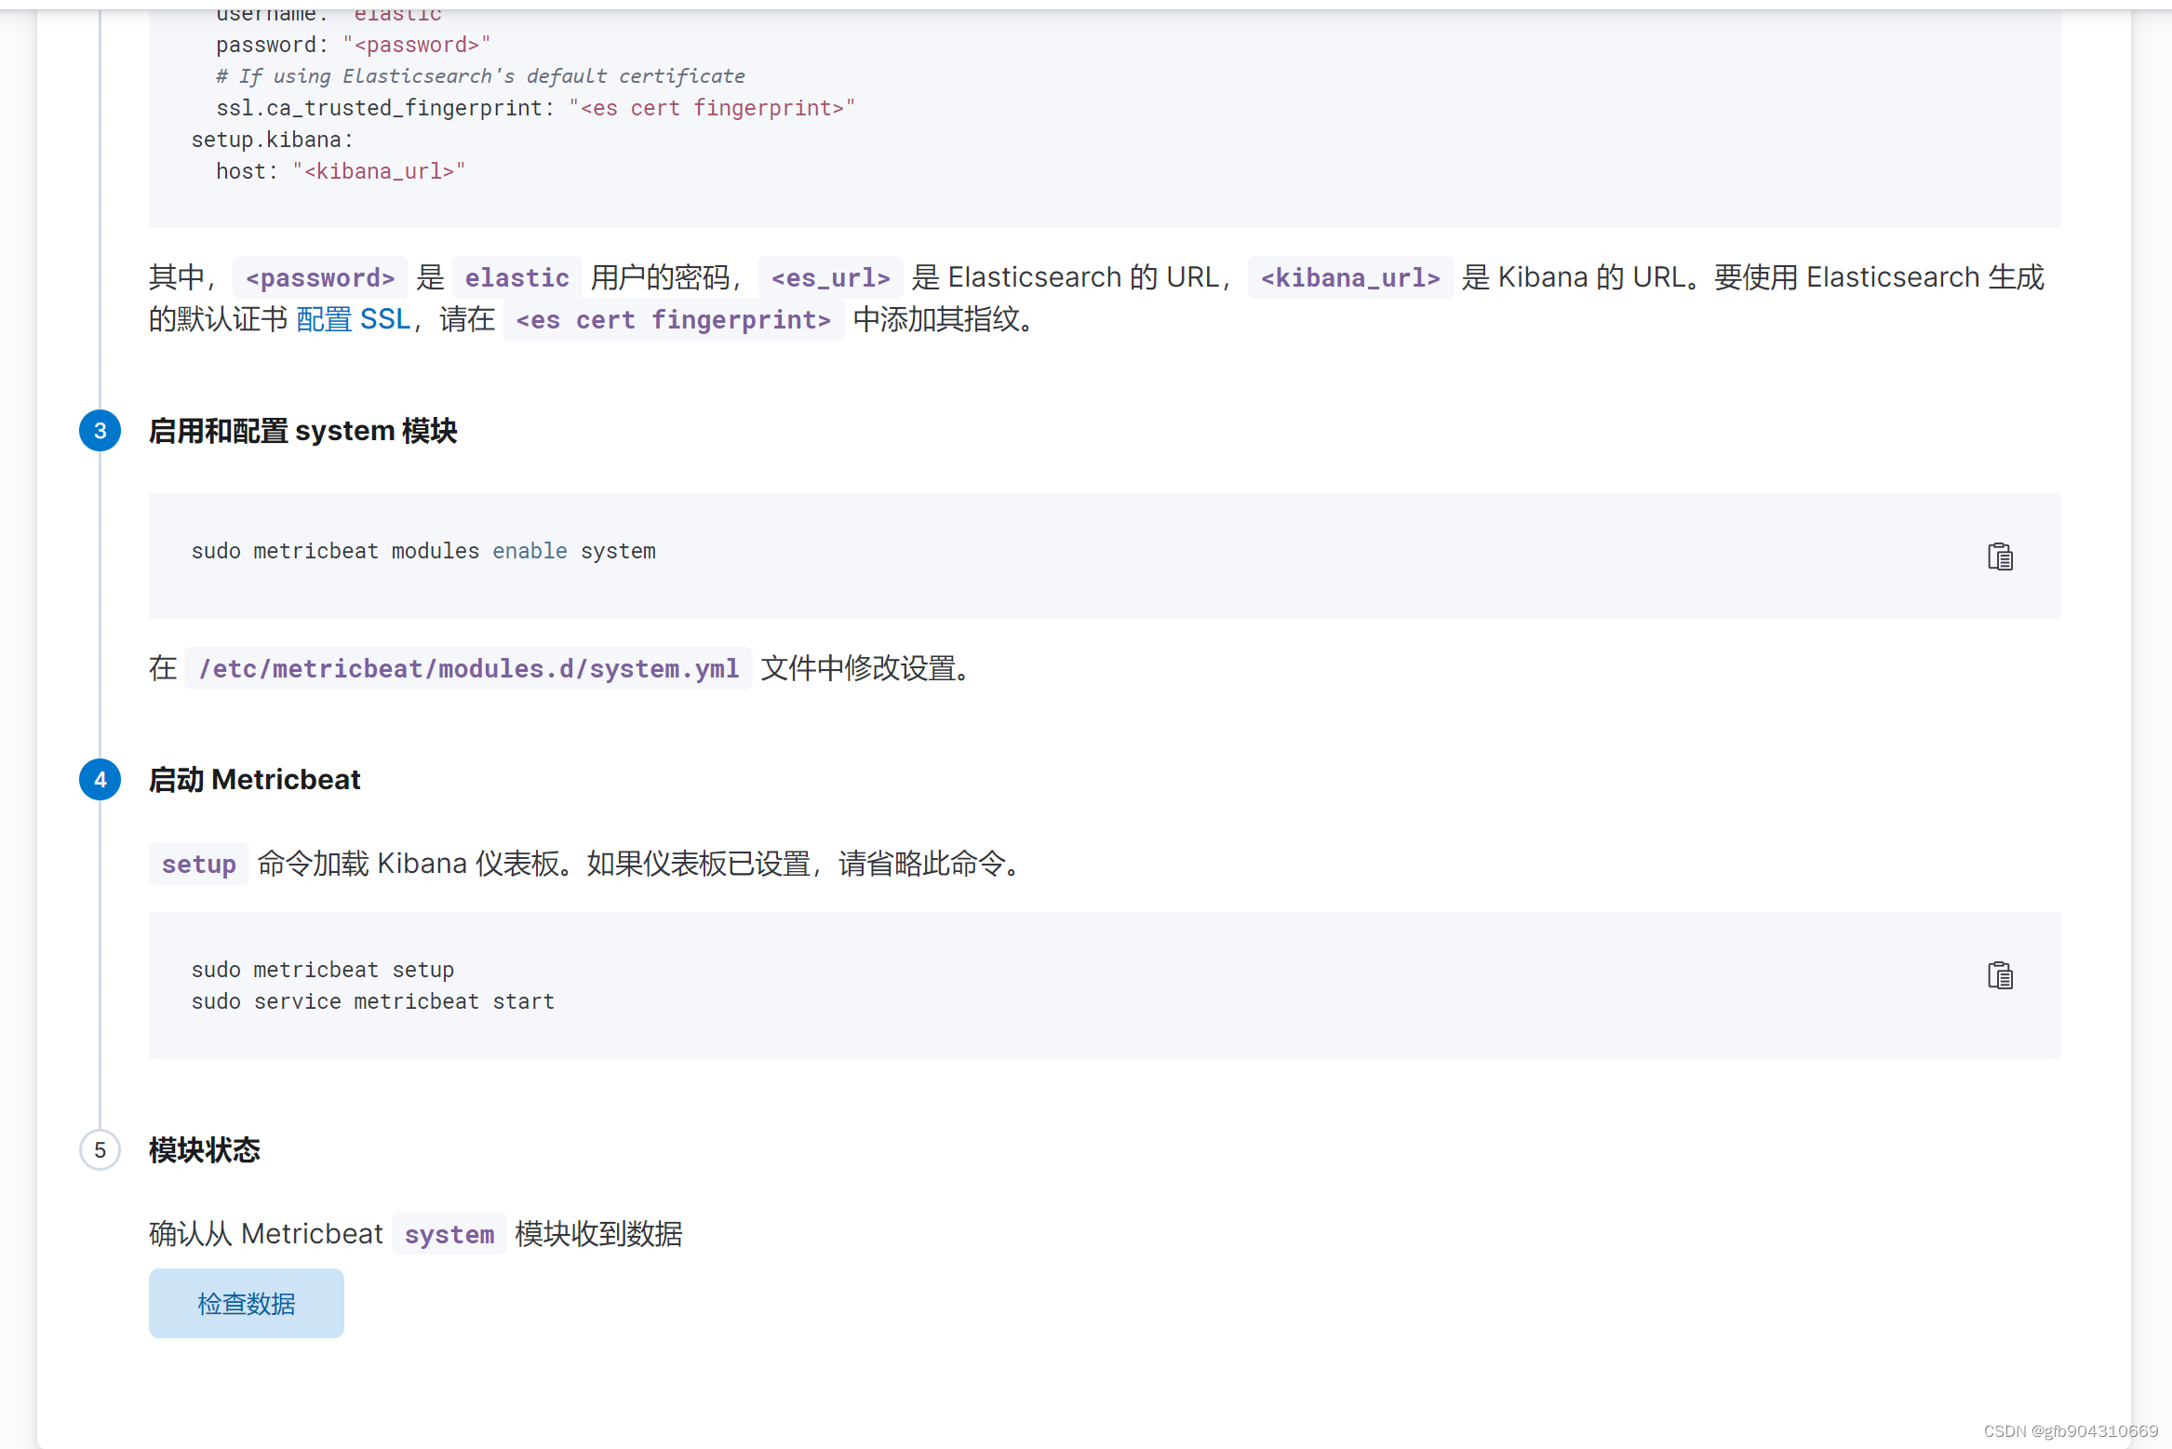Click the /etc/metricbeat/modules.d/system.yml path code
This screenshot has height=1449, width=2172.
468,669
